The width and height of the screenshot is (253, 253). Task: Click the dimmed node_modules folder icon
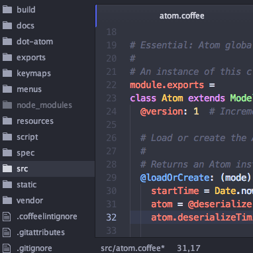pos(7,105)
